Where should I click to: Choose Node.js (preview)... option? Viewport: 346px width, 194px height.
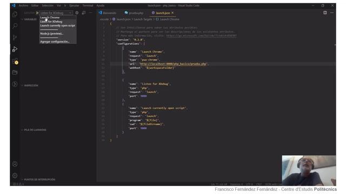pos(52,33)
